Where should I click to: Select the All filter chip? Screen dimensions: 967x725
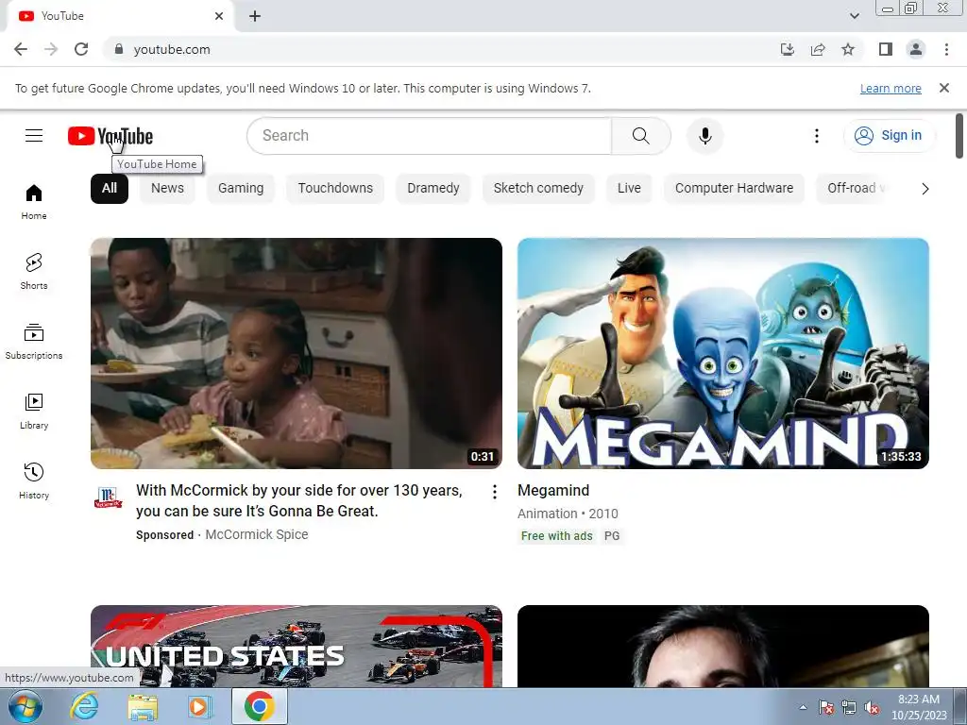tap(110, 188)
